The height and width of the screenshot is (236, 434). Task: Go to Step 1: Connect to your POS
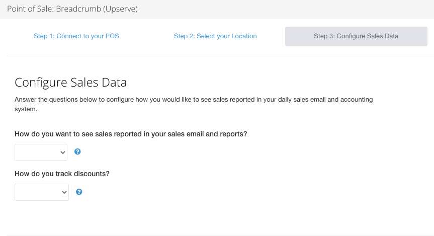coord(76,36)
